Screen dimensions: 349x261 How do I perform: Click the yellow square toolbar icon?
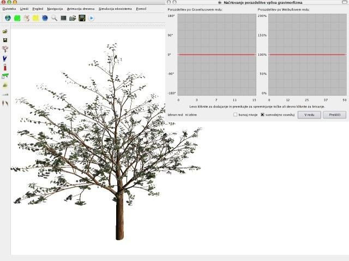point(35,18)
